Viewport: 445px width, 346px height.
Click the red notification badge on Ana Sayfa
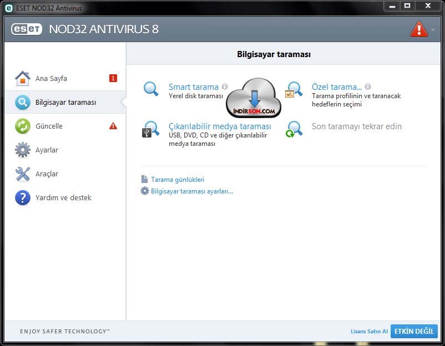coord(113,78)
